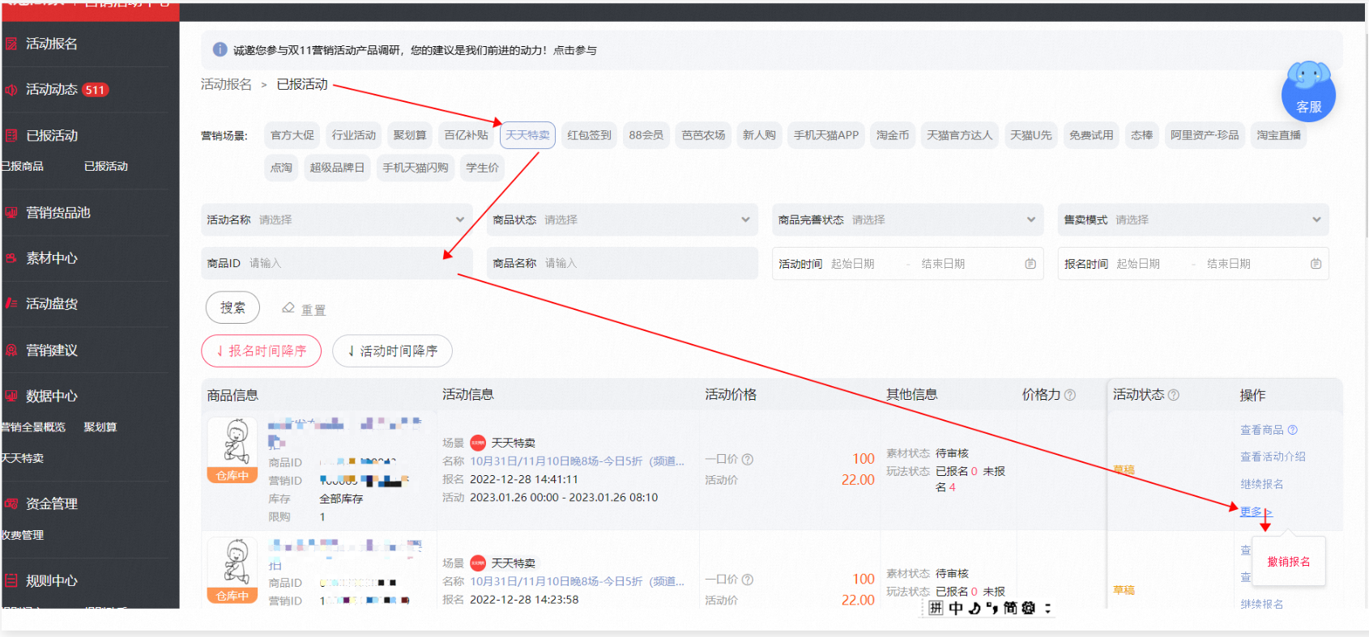The height and width of the screenshot is (637, 1369).
Task: Open the 售卖模式 dropdown
Action: pos(1193,219)
